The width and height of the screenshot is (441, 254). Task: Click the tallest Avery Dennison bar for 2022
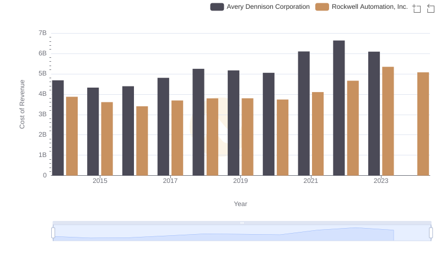pyautogui.click(x=339, y=108)
